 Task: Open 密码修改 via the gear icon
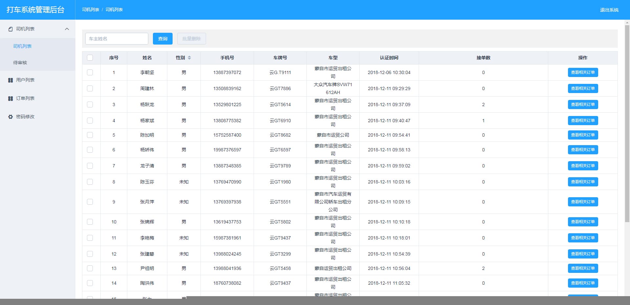[10, 116]
